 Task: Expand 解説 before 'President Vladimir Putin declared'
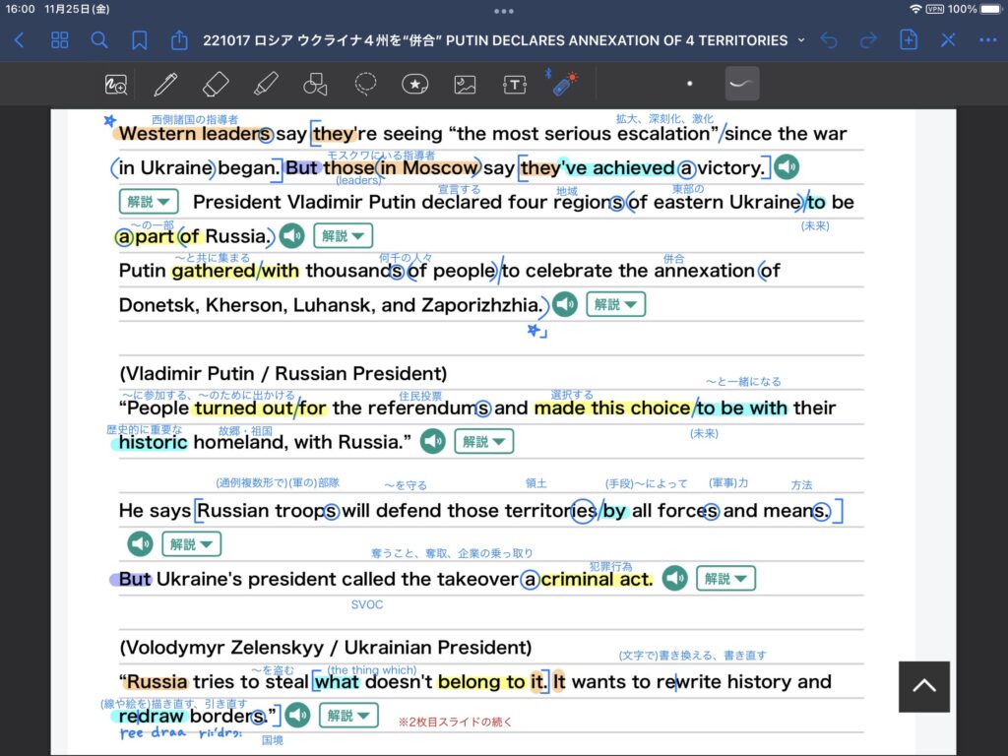coord(149,201)
